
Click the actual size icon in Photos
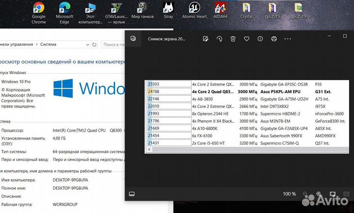346,194
